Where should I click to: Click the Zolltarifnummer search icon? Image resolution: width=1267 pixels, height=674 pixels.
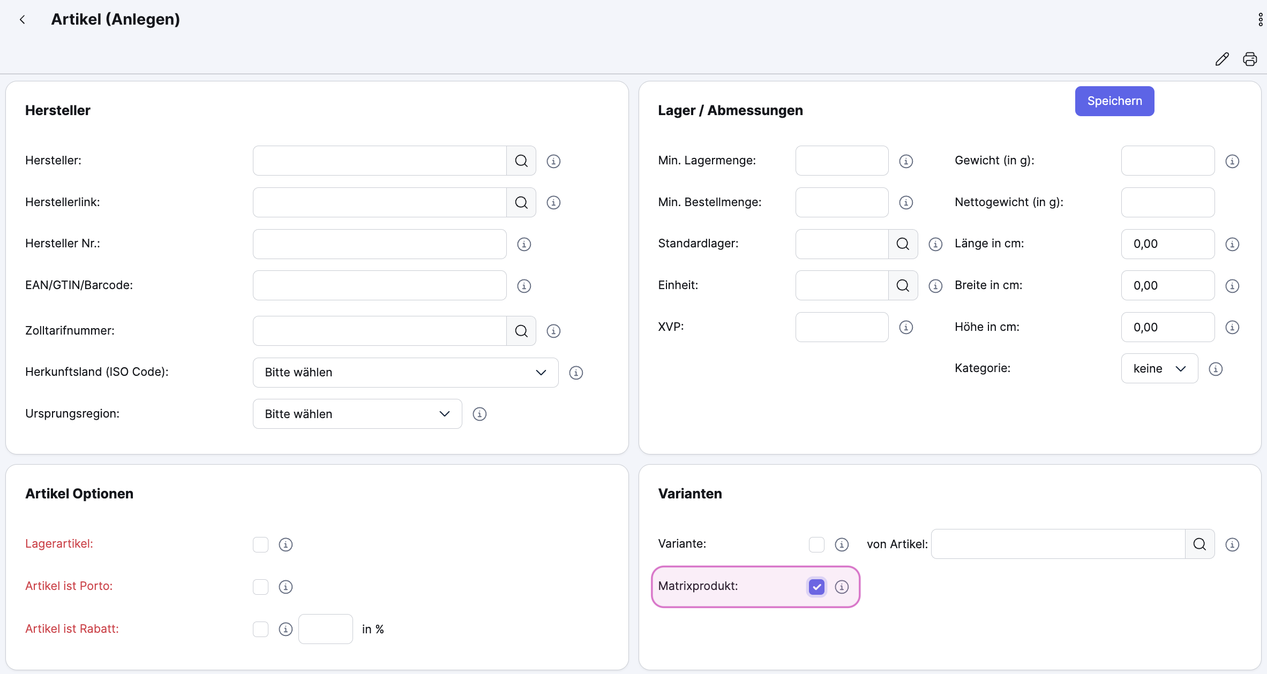pyautogui.click(x=521, y=331)
